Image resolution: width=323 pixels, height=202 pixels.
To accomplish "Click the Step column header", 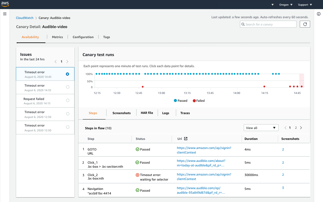I will pyautogui.click(x=91, y=139).
